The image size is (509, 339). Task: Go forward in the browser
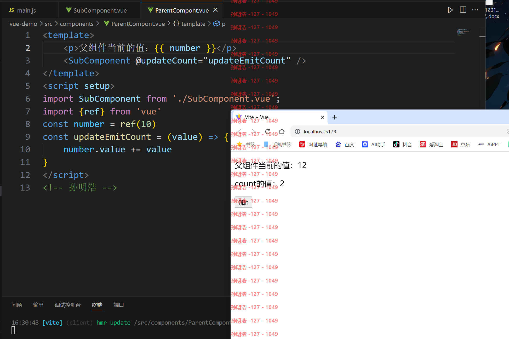254,131
